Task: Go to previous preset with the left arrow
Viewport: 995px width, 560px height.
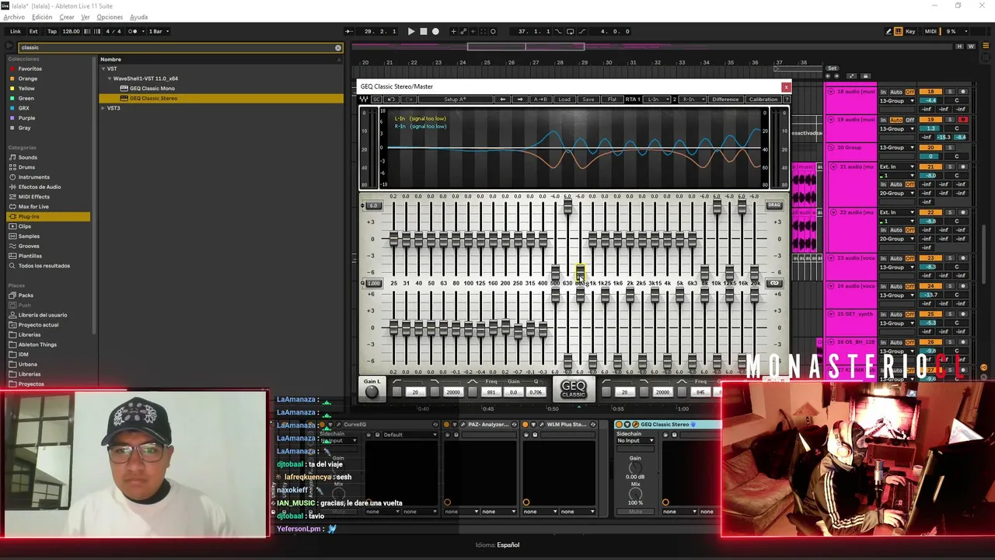Action: 503,100
